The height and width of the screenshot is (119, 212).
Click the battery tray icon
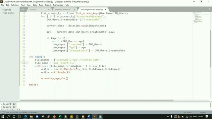coord(183,117)
